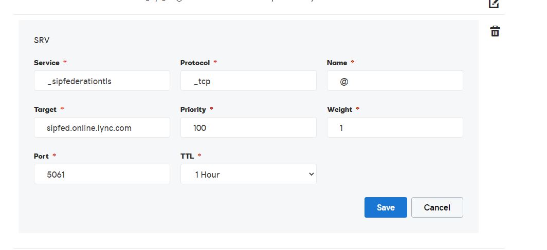
Task: Focus the Priority field showing 100
Action: pos(248,128)
